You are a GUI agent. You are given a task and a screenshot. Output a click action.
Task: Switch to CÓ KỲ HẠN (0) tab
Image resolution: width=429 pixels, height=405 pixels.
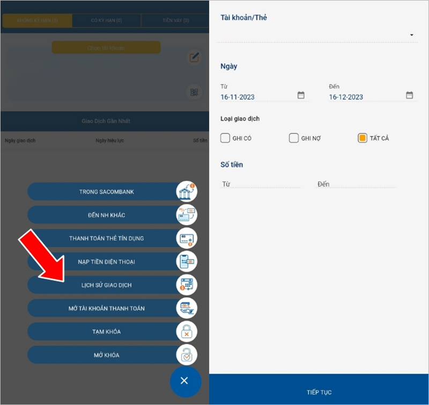(x=106, y=20)
